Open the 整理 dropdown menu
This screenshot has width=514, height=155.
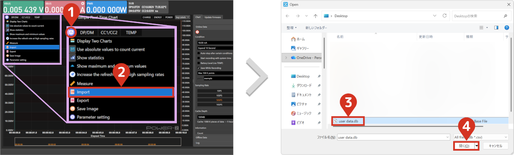click(x=292, y=27)
